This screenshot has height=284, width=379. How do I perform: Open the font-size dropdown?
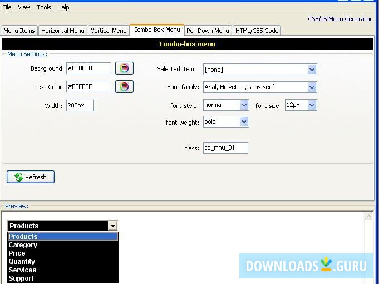coord(312,105)
